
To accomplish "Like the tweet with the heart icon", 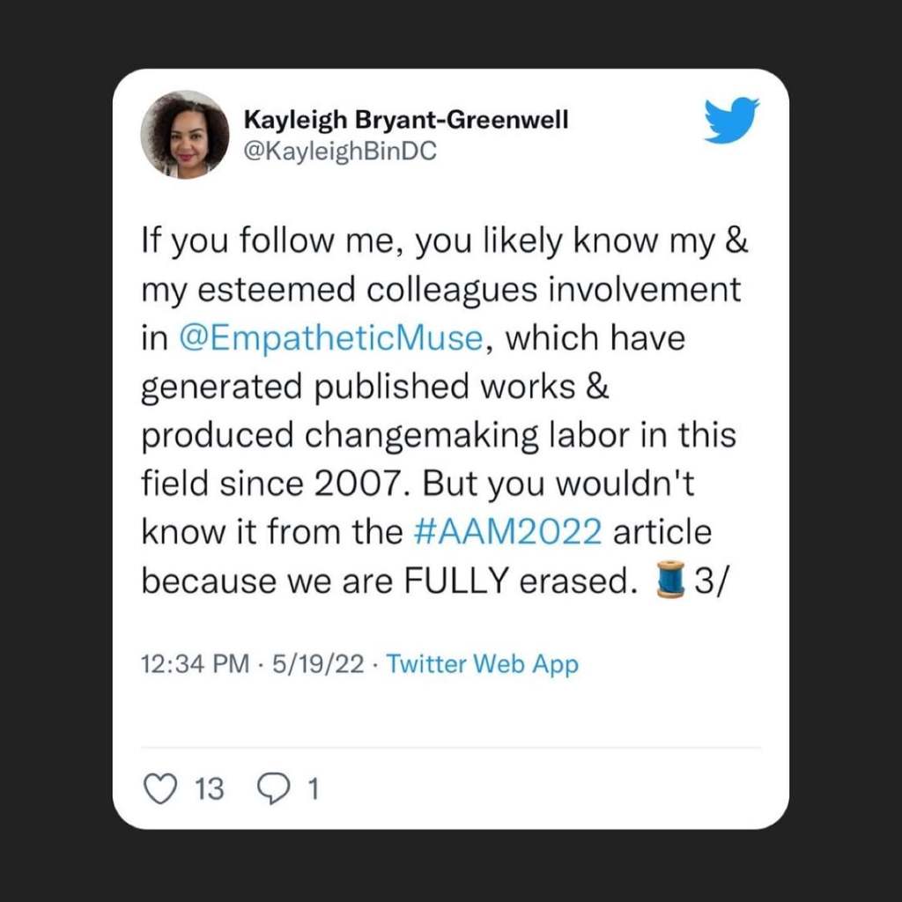I will (x=159, y=788).
